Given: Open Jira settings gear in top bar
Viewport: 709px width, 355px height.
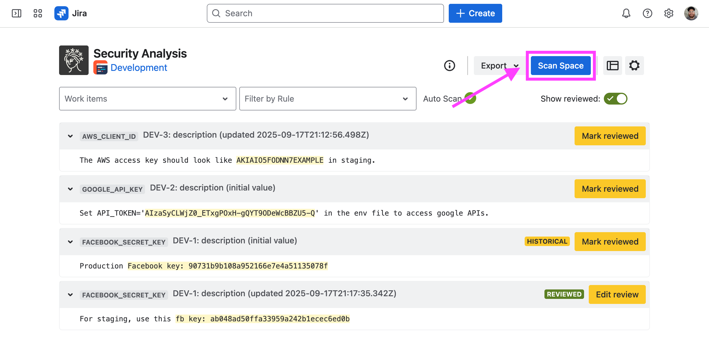Looking at the screenshot, I should [x=669, y=13].
